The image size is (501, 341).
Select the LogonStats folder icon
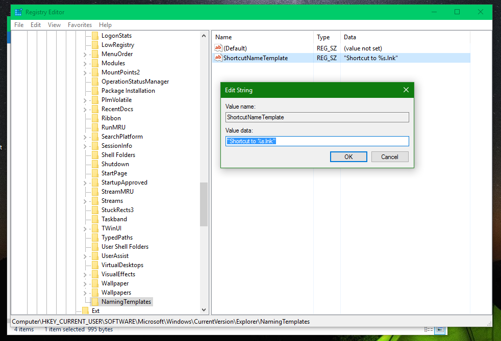click(94, 36)
